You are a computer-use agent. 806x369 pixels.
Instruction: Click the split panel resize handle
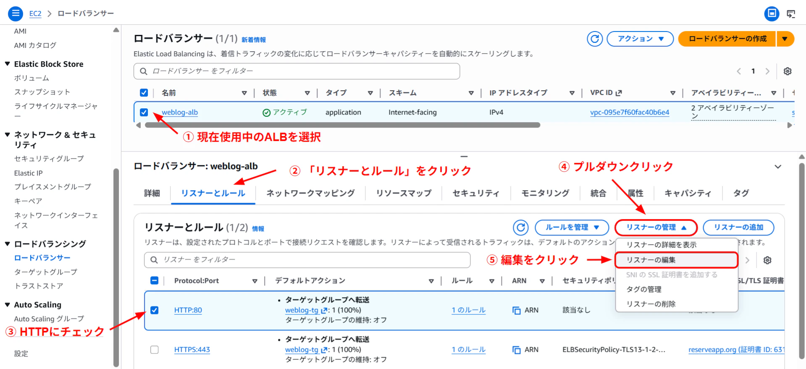(x=464, y=157)
